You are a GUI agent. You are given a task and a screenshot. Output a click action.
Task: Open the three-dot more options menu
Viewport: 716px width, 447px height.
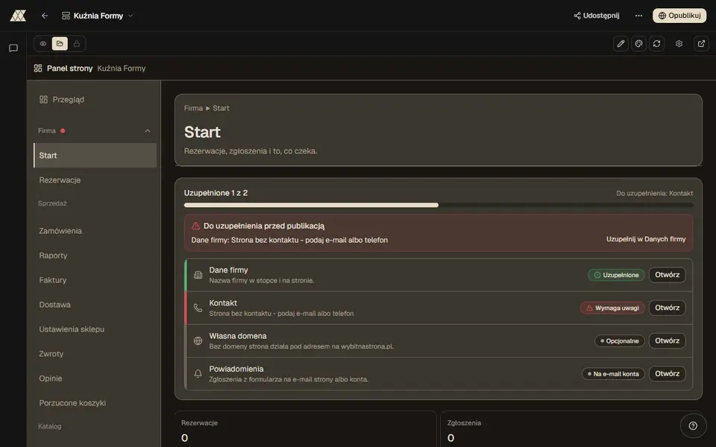638,16
